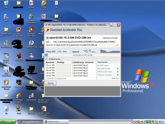Click Kaspersky K icon in system tray
The width and height of the screenshot is (165, 124).
[153, 121]
